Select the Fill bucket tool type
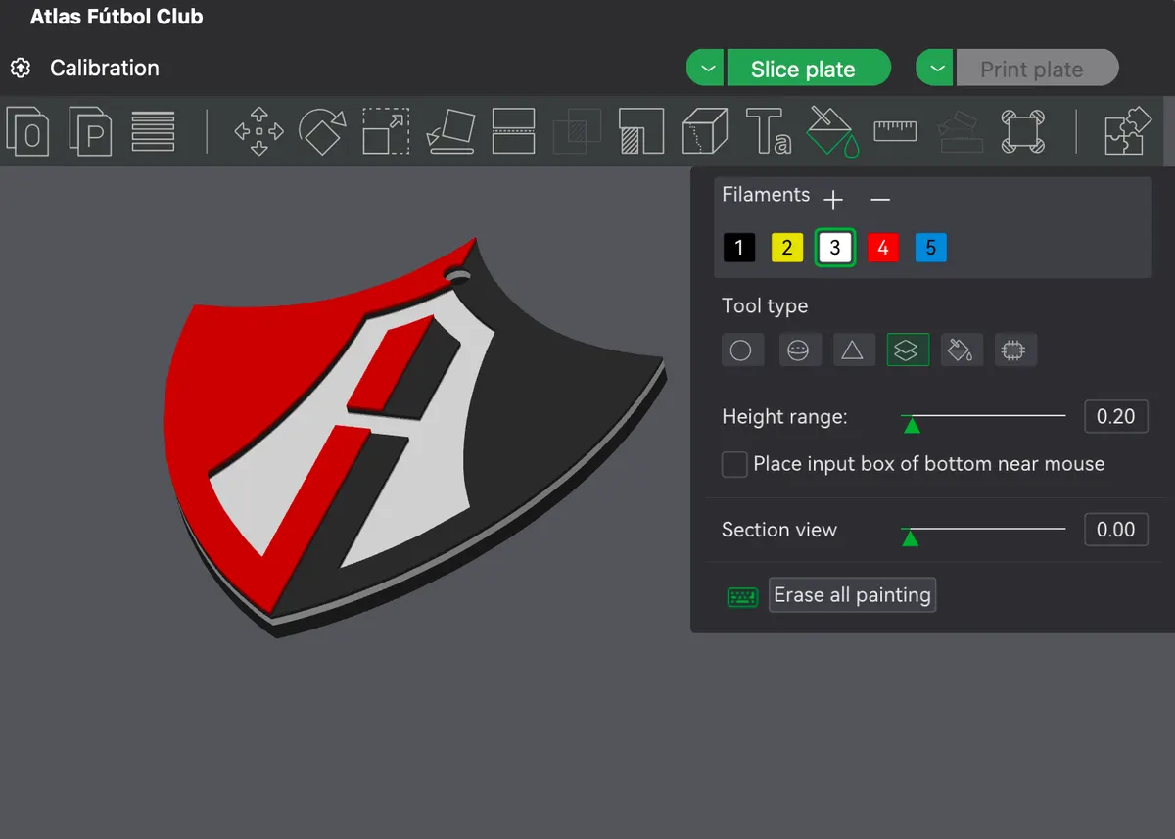 (x=962, y=350)
